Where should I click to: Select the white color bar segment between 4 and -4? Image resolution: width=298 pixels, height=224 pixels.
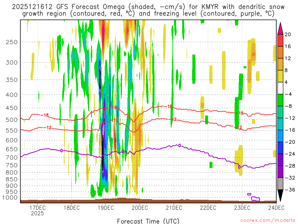click(280, 88)
